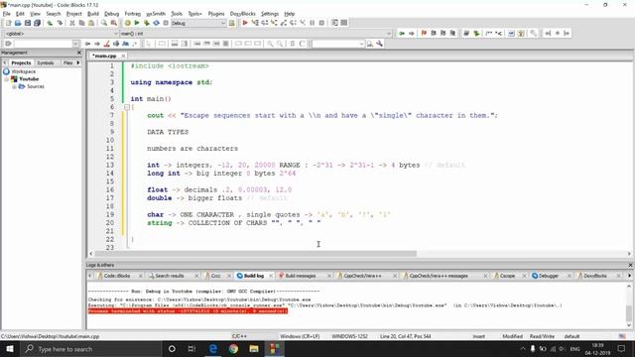The image size is (635, 357).
Task: Click the Open file toolbar icon
Action: (x=18, y=23)
